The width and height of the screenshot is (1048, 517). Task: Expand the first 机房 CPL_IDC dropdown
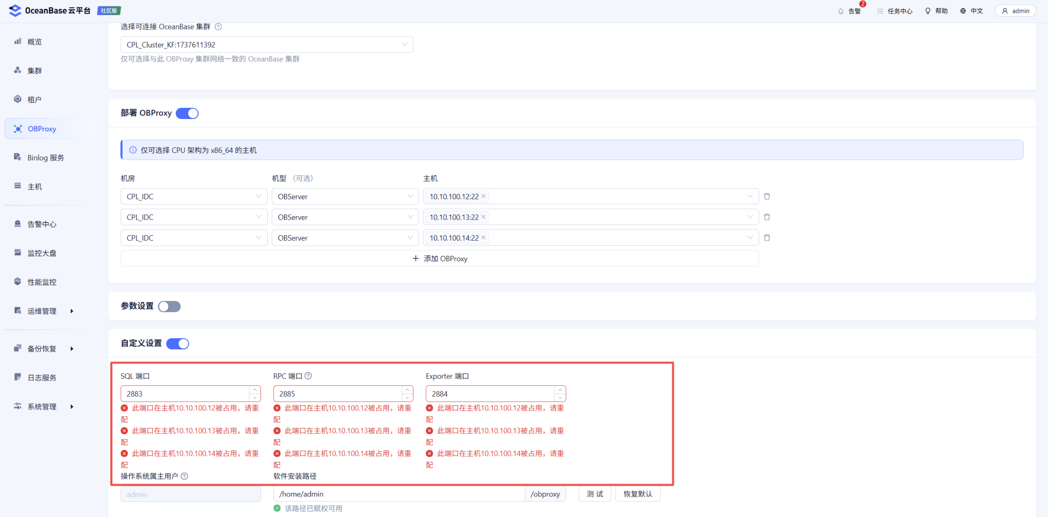pyautogui.click(x=194, y=197)
